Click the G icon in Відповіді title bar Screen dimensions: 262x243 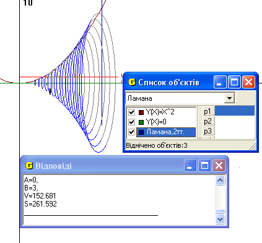click(x=29, y=166)
